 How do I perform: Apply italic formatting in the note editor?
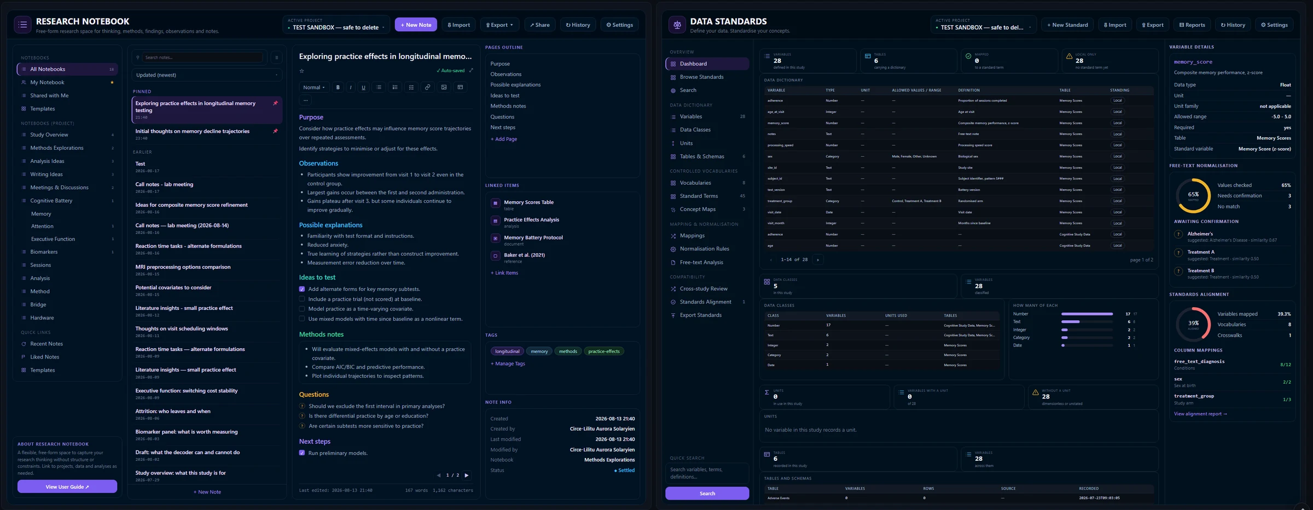[351, 87]
